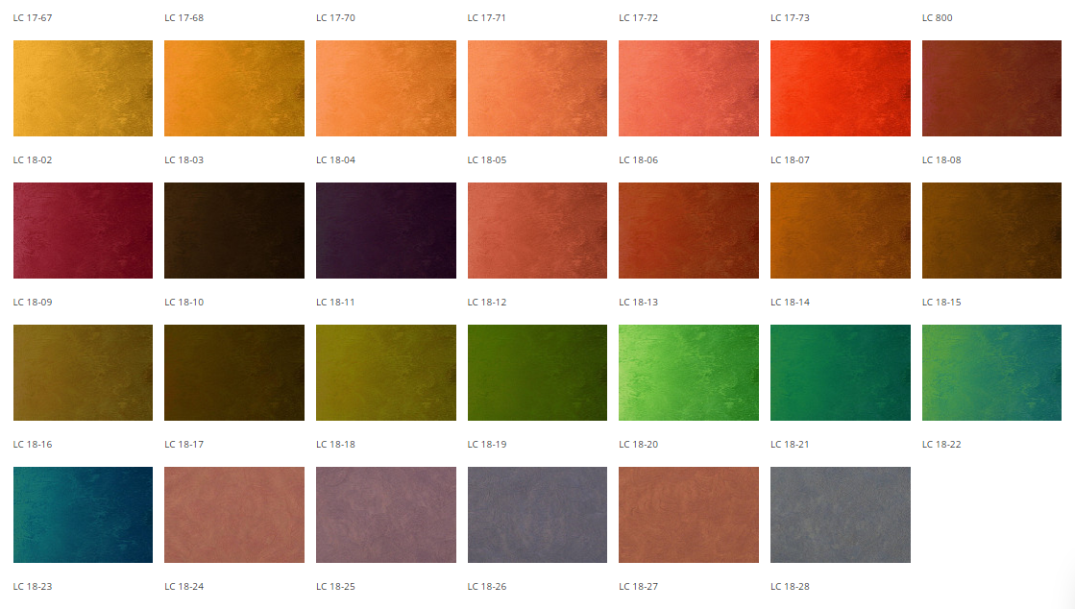This screenshot has height=609, width=1075.
Task: Click the "LC 18-22" caption text
Action: [941, 445]
